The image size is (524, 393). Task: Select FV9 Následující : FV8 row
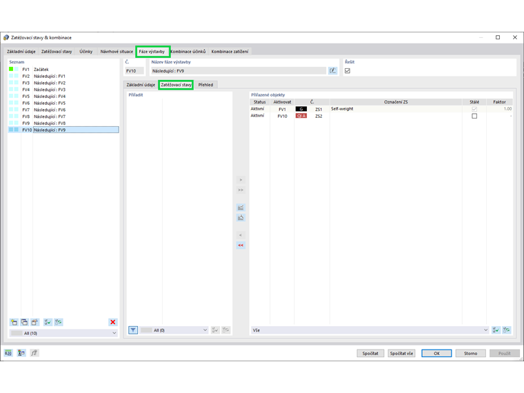click(63, 123)
